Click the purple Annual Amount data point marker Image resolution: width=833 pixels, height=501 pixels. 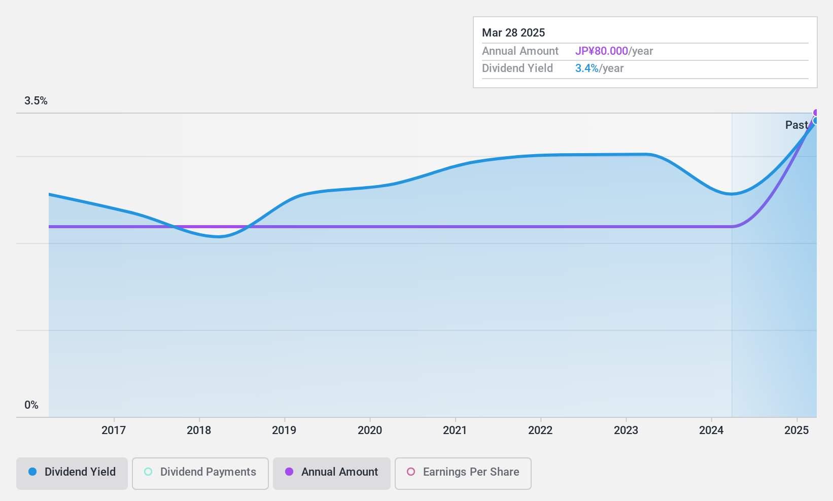click(816, 113)
